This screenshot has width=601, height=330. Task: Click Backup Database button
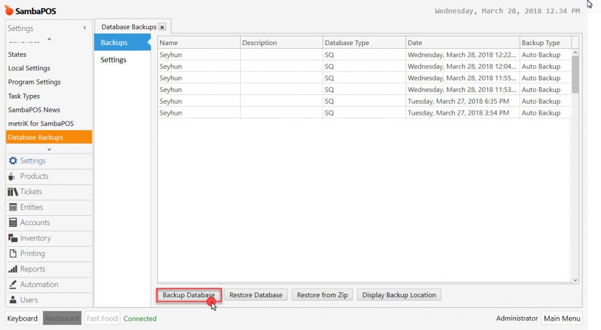click(x=188, y=295)
